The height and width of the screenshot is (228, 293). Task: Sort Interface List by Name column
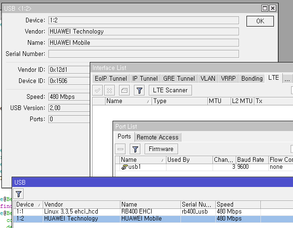pyautogui.click(x=128, y=101)
